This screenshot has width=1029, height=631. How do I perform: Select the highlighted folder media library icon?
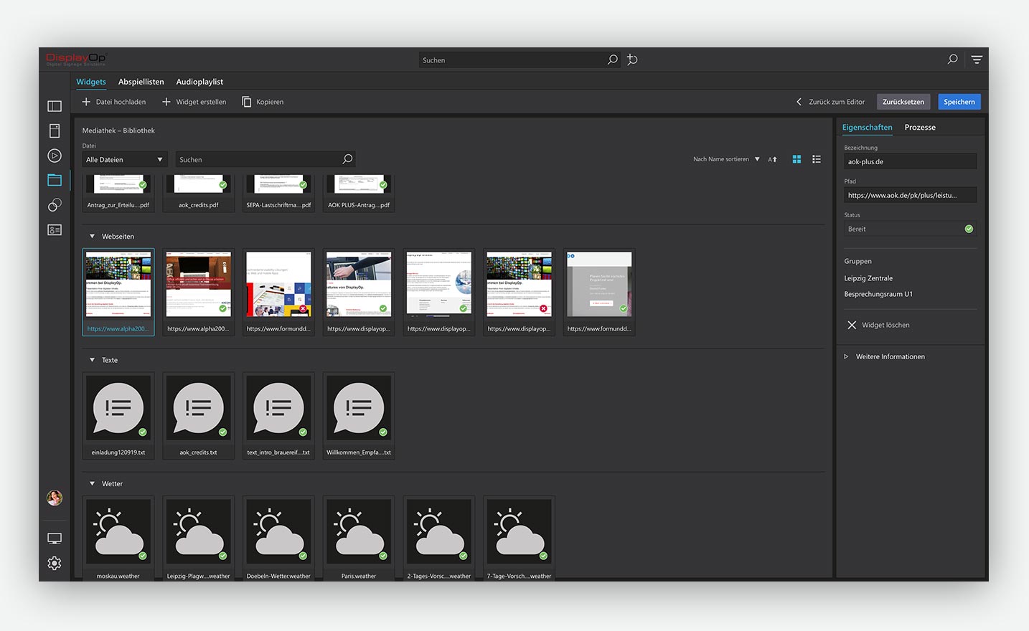pyautogui.click(x=55, y=180)
